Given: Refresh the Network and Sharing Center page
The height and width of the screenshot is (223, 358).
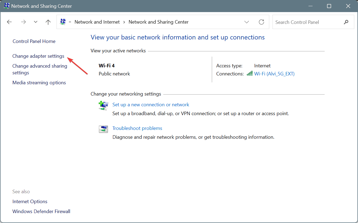Looking at the screenshot, I should [261, 22].
